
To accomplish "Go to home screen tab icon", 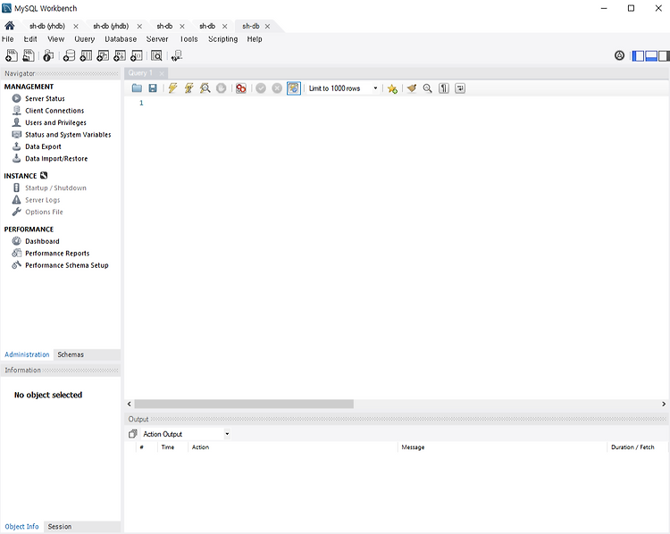I will coord(10,26).
